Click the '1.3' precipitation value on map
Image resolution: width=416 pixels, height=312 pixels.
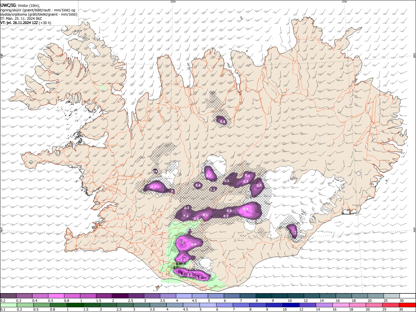[x=183, y=260]
